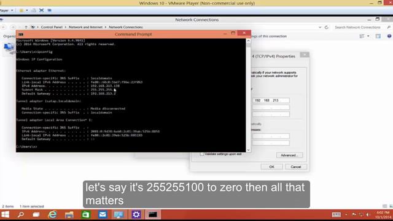Viewport: 393px width, 221px height.
Task: Switch to large icons view in status bar
Action: coord(391,206)
